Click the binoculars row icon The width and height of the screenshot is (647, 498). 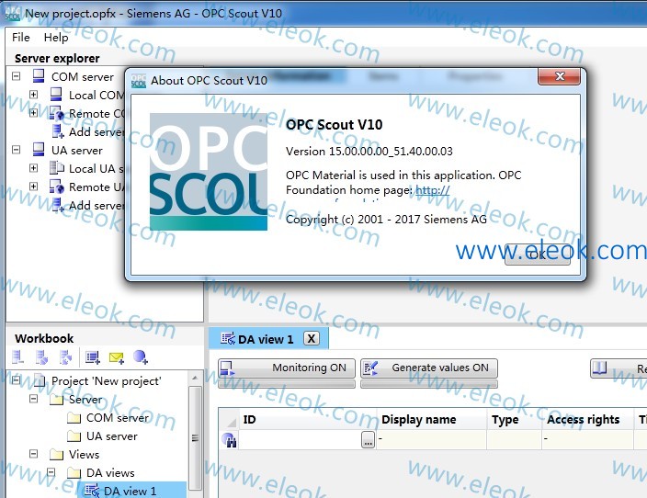(229, 440)
